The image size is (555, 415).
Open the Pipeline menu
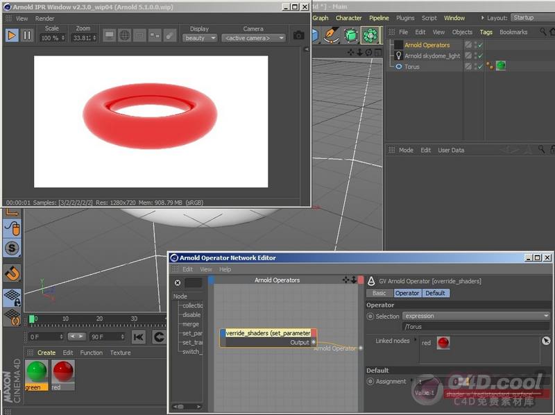pyautogui.click(x=379, y=18)
